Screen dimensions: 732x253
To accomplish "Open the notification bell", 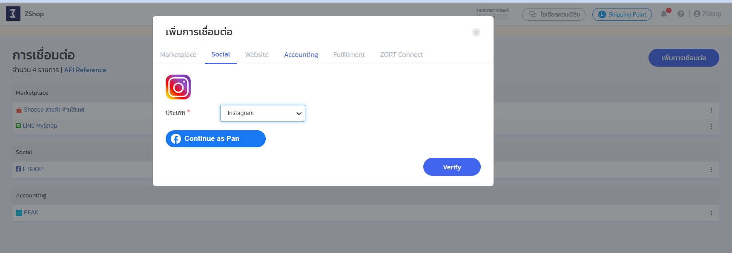I will (664, 14).
